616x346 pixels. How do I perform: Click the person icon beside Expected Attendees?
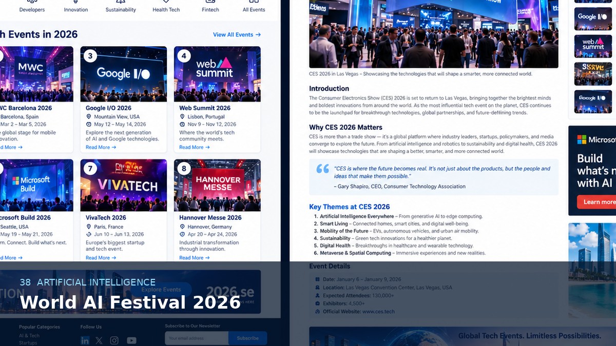[x=317, y=296]
